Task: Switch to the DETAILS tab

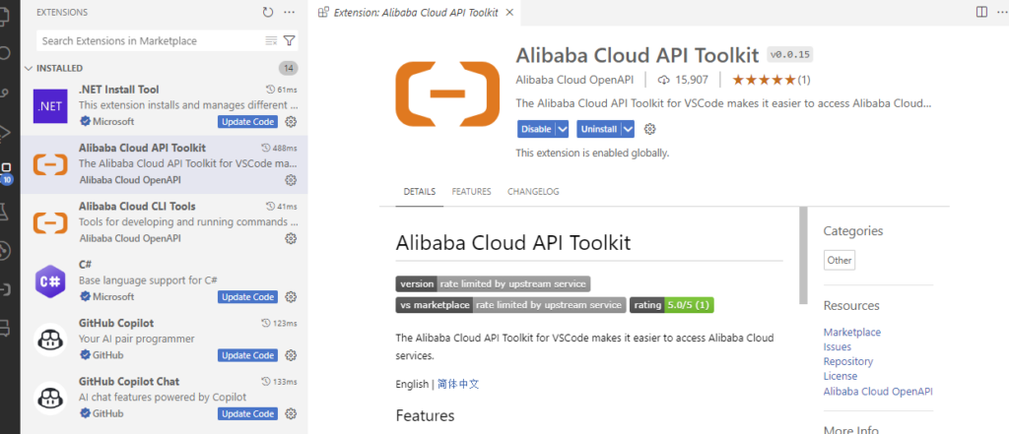Action: tap(420, 192)
